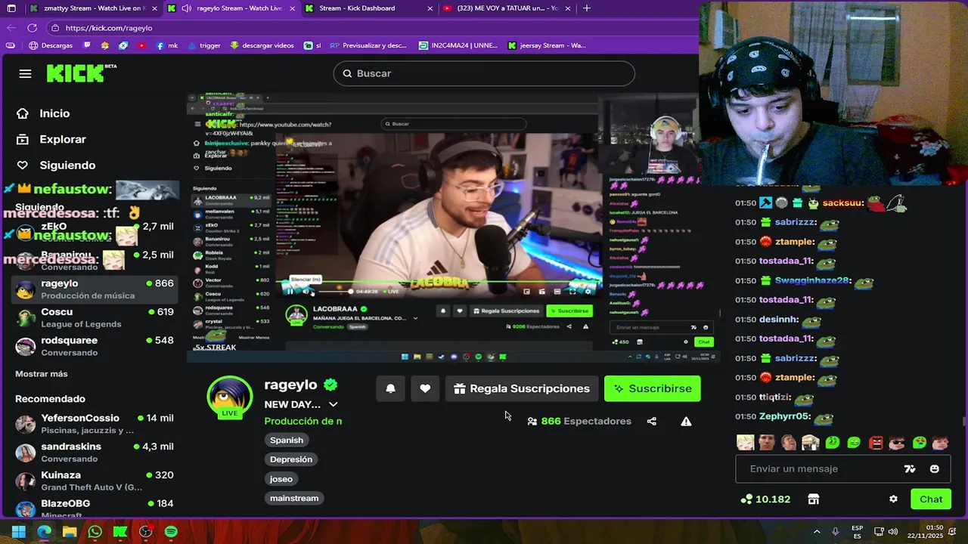Click the Depresión tag
The height and width of the screenshot is (544, 968).
[x=291, y=459]
